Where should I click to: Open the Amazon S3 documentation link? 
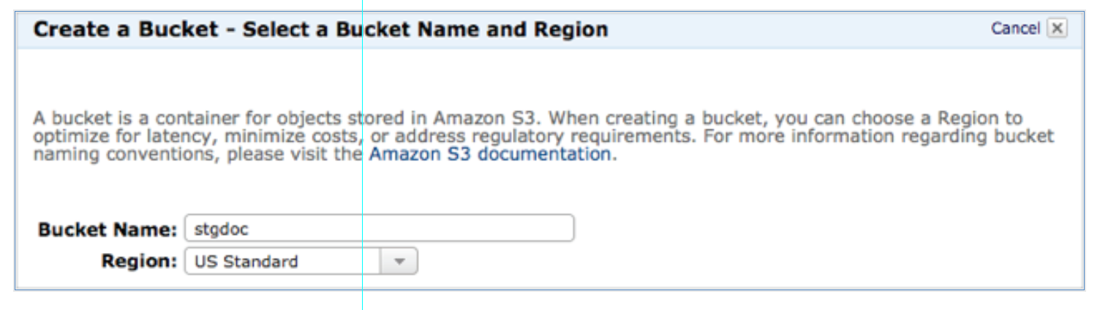coord(489,155)
